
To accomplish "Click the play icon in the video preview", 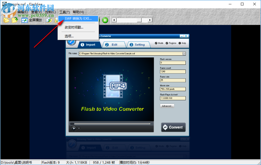I will (73, 128).
